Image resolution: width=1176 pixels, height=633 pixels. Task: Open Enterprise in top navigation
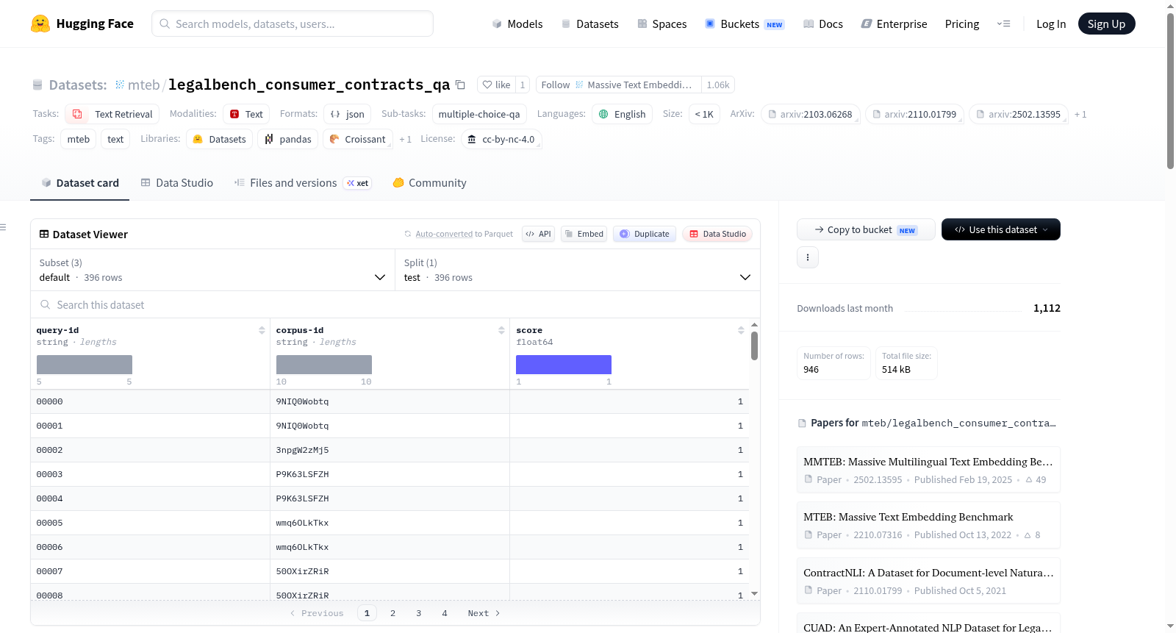[x=894, y=24]
